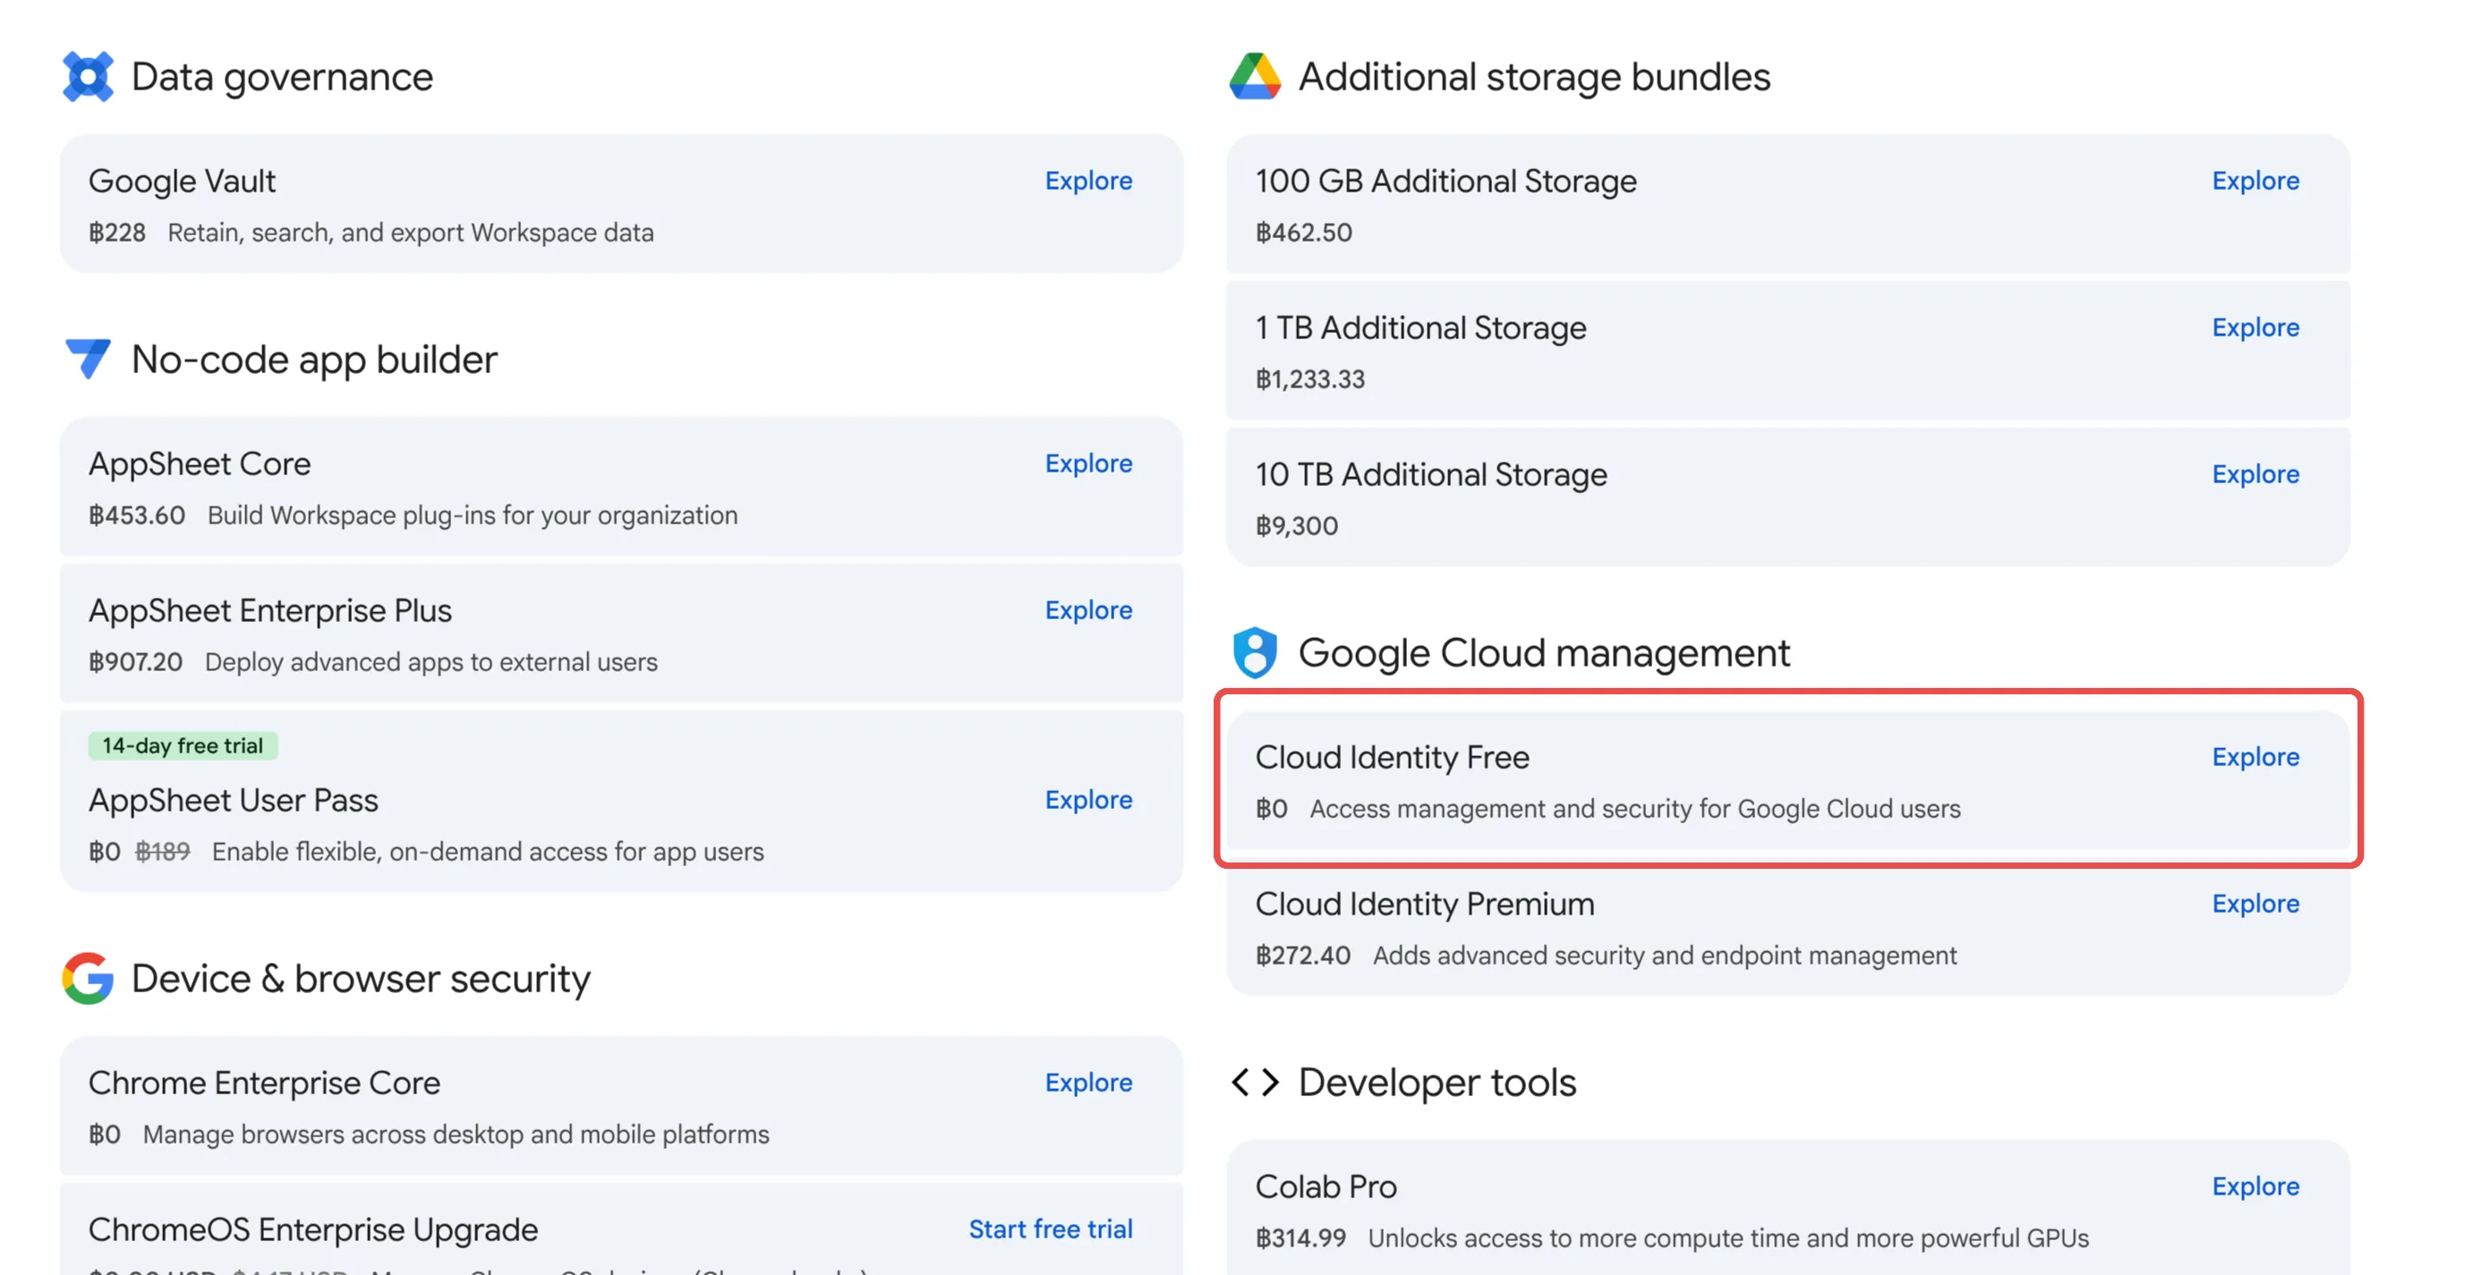Click the Google G logo icon
The image size is (2481, 1275).
[x=88, y=977]
